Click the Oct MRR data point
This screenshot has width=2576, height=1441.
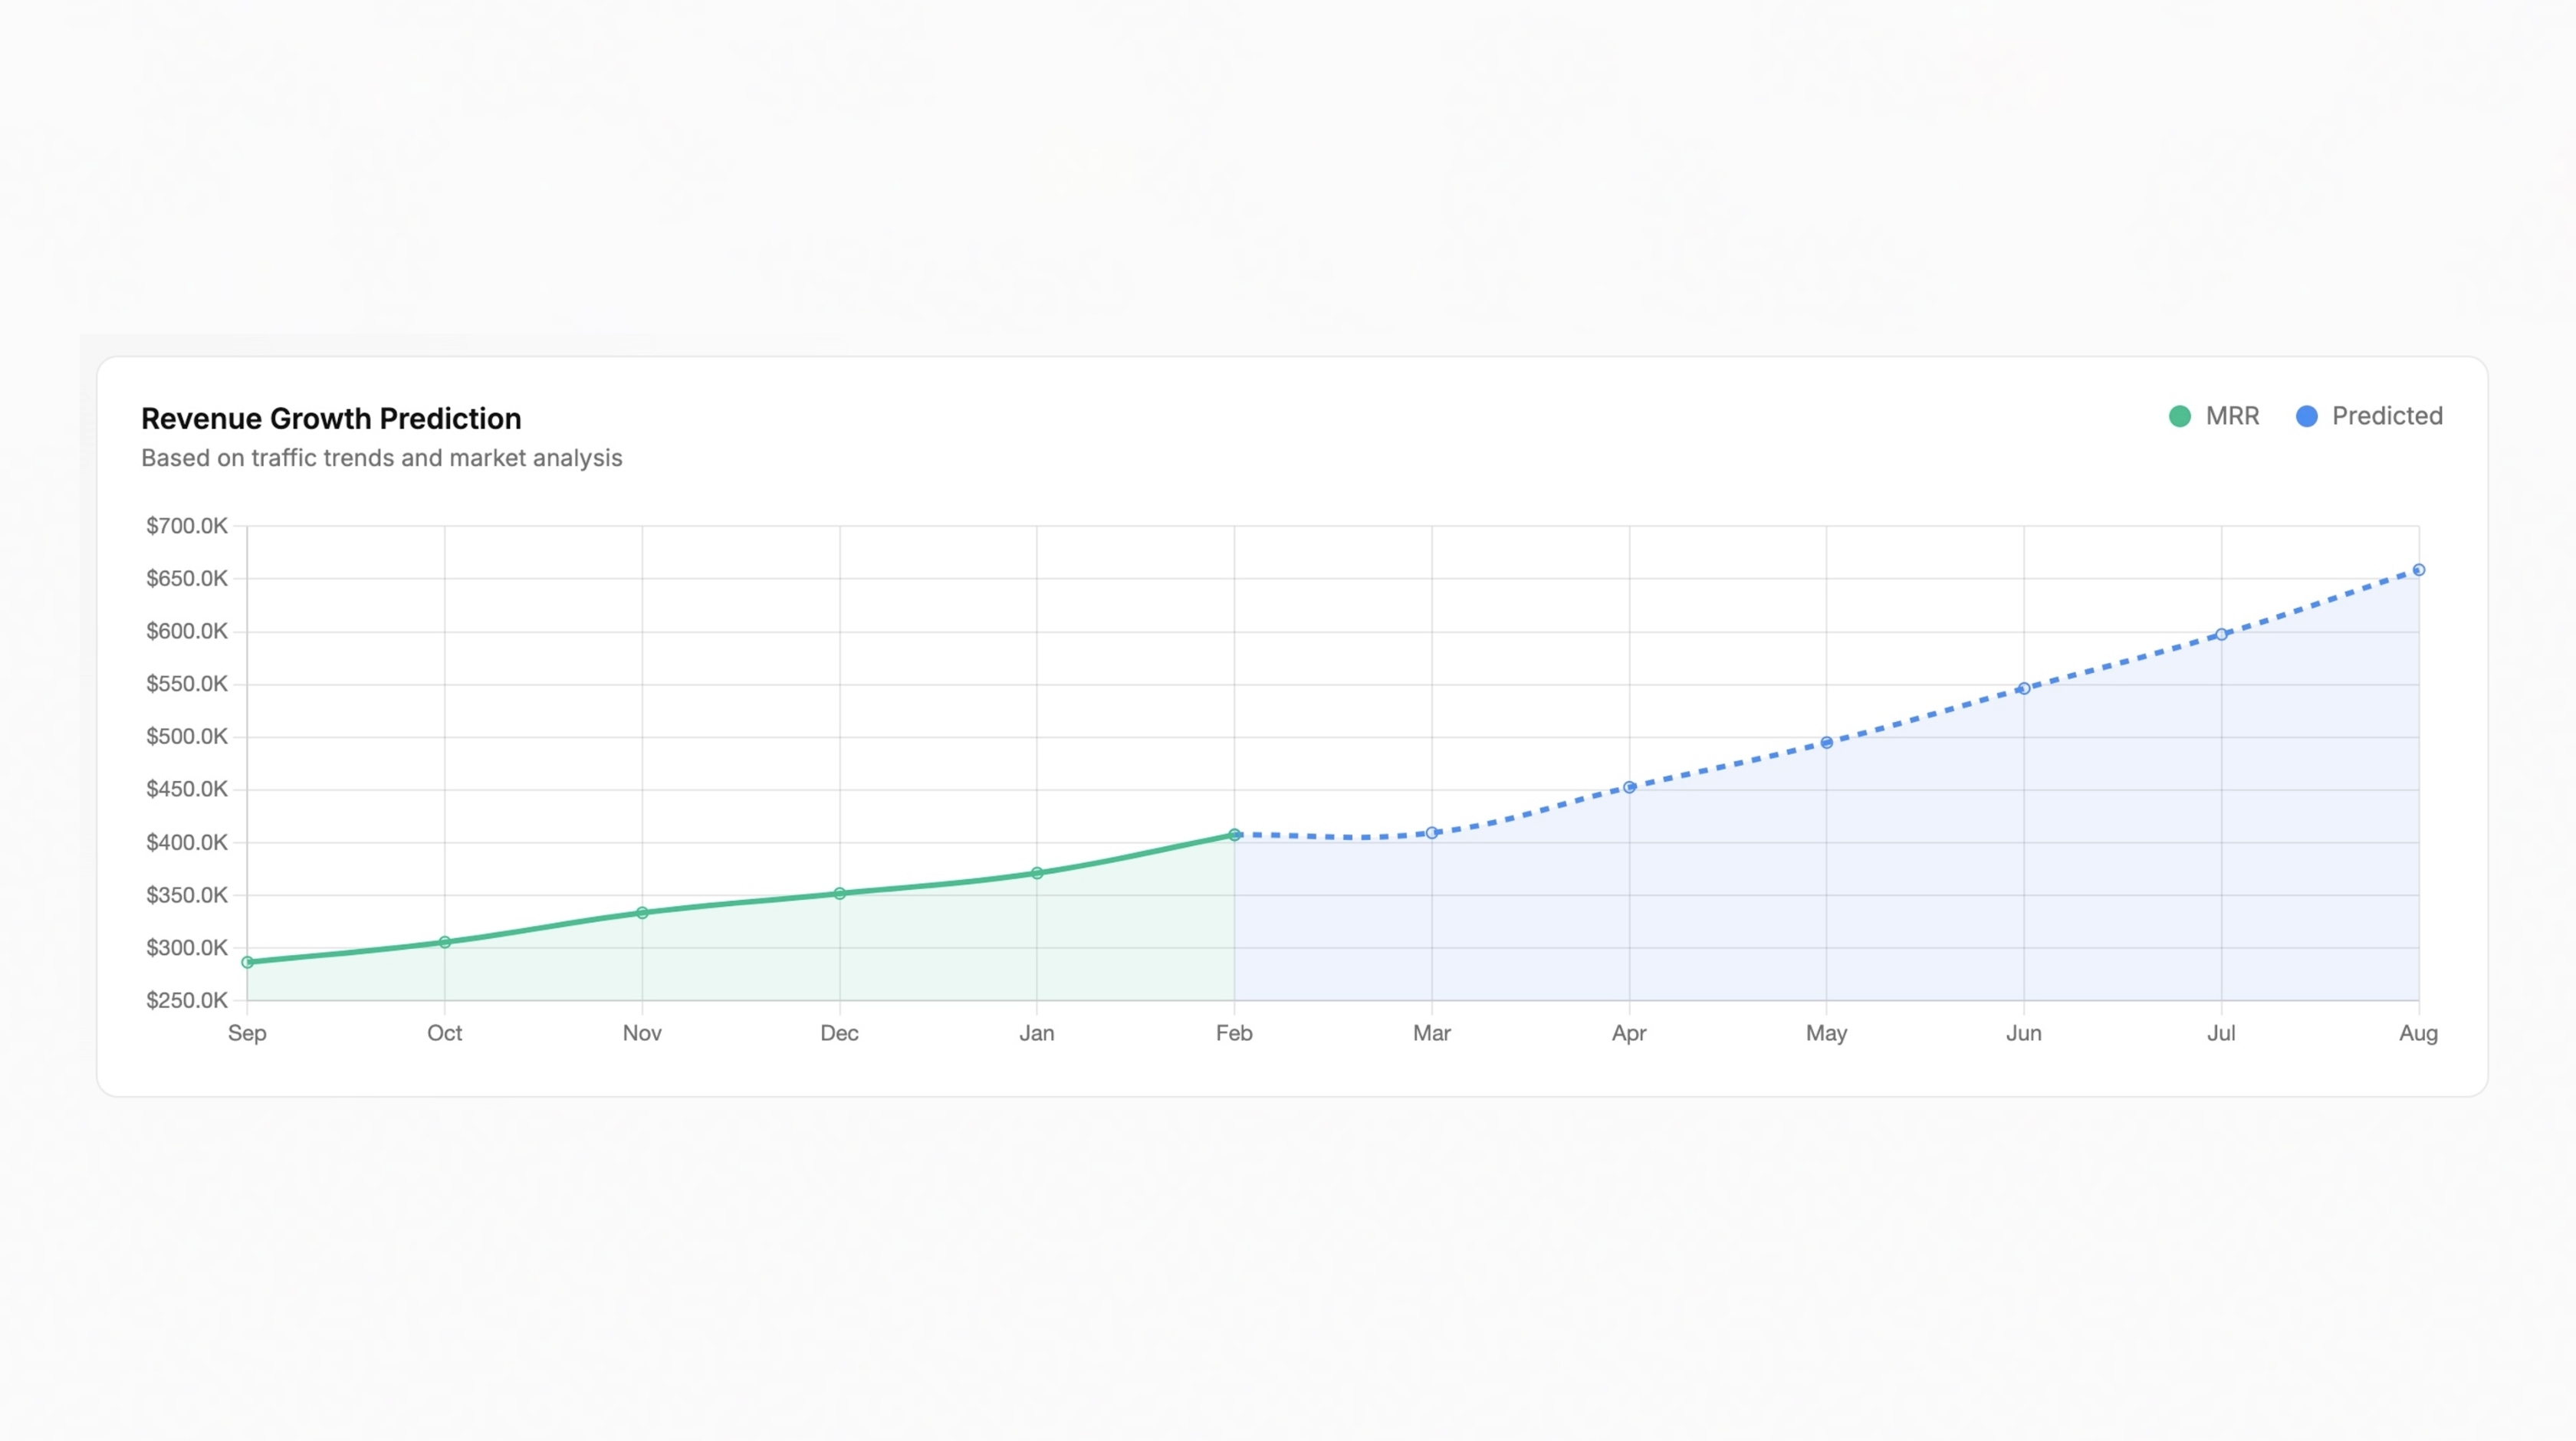point(445,942)
